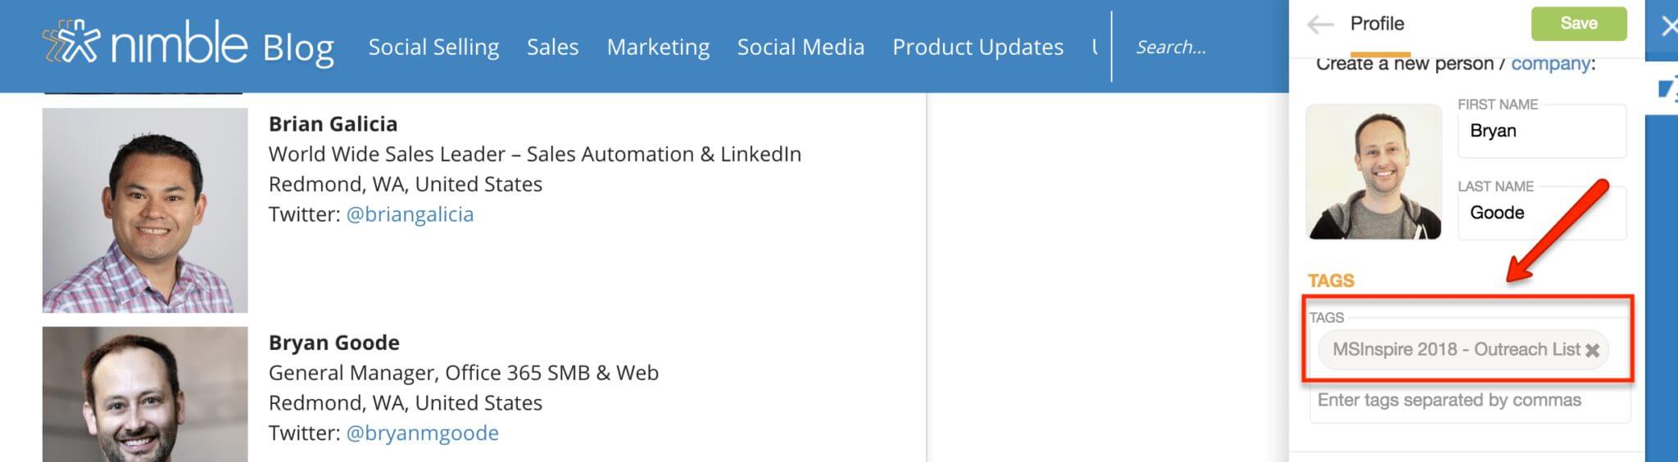The image size is (1678, 462).
Task: Open the Social Selling menu item
Action: point(433,47)
